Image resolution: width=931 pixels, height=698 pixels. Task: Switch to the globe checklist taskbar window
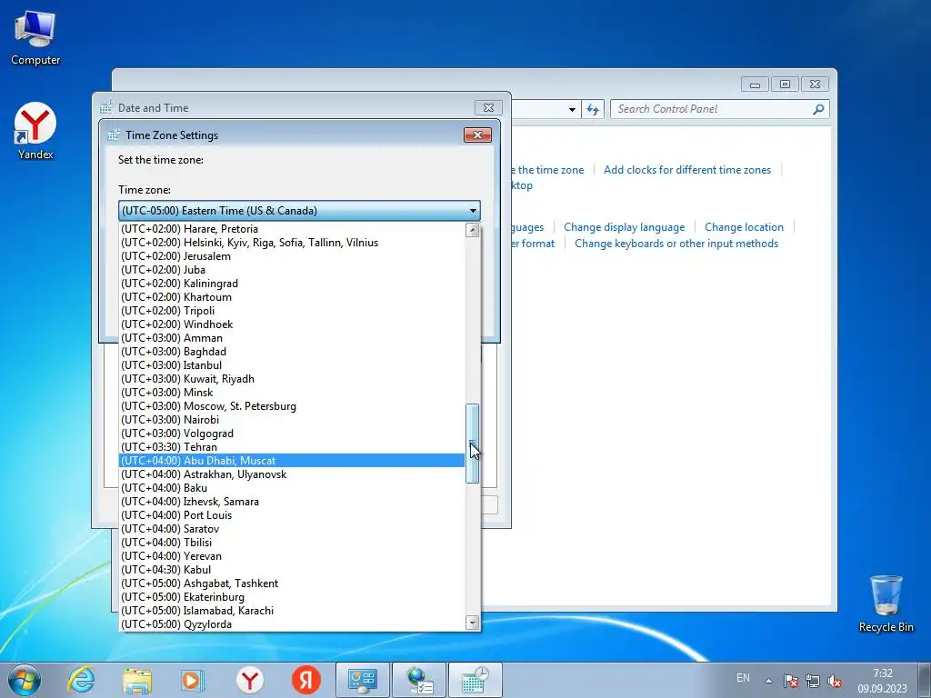point(419,680)
